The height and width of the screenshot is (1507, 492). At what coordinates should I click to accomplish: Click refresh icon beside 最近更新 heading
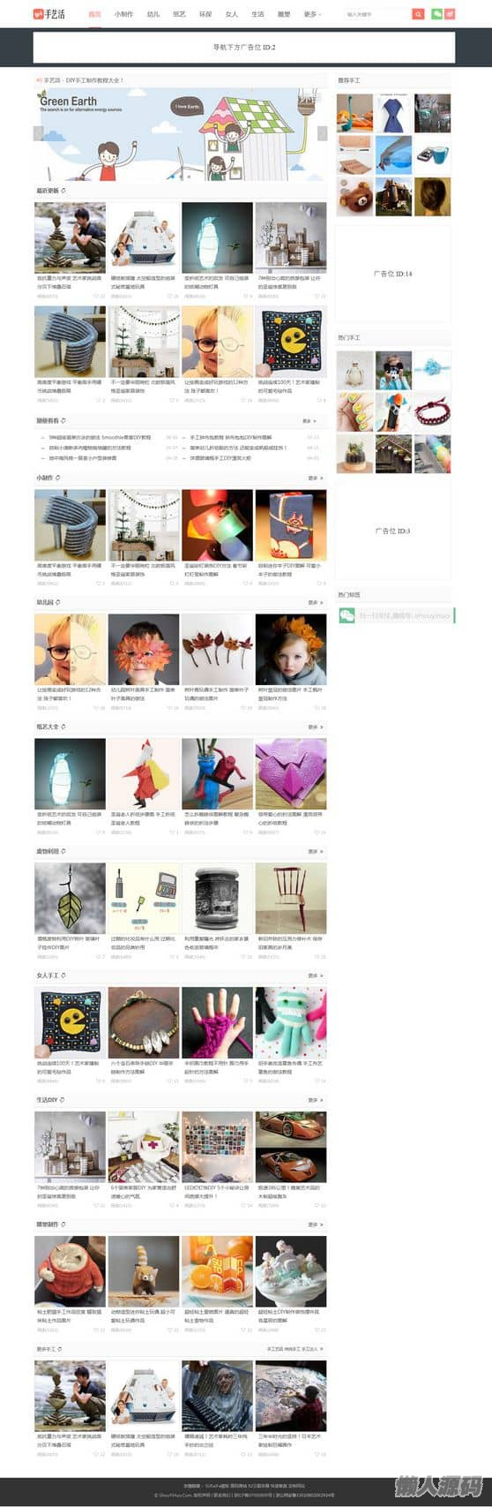click(x=63, y=191)
